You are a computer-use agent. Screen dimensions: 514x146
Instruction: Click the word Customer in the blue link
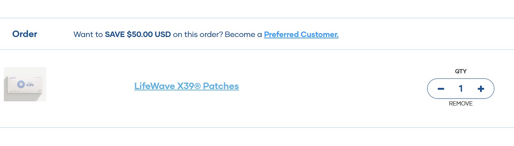click(x=319, y=34)
